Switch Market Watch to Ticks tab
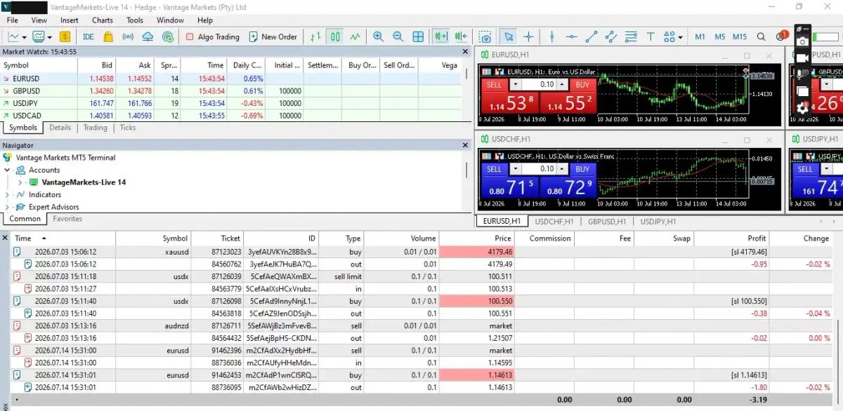The image size is (843, 411). click(x=128, y=128)
